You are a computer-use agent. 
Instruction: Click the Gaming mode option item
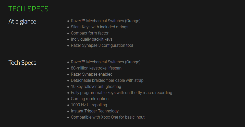(x=90, y=99)
